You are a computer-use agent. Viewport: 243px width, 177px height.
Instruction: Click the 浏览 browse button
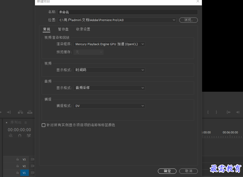click(x=189, y=20)
